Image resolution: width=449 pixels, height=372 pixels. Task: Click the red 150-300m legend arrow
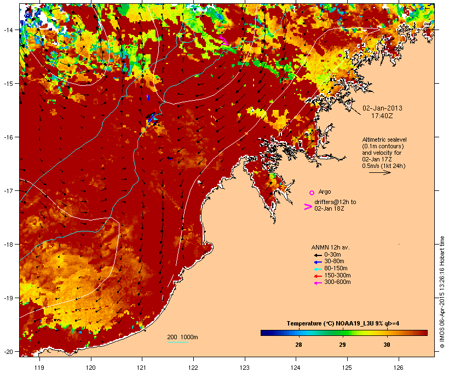[x=318, y=276]
